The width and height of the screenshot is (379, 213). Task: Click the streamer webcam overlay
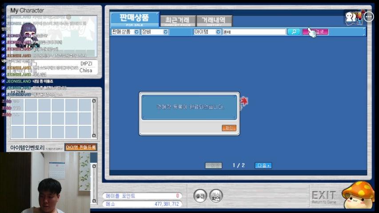coord(45,182)
